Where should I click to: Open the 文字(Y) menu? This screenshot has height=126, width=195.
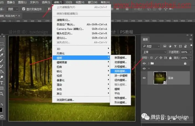[x=34, y=2]
